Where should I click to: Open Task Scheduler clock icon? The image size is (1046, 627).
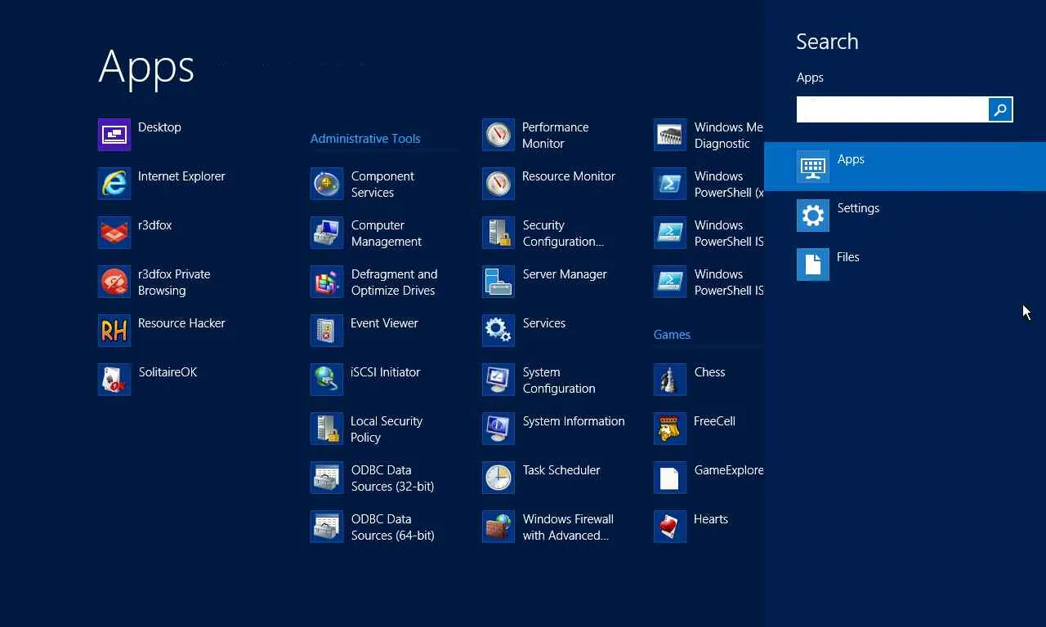click(x=498, y=478)
